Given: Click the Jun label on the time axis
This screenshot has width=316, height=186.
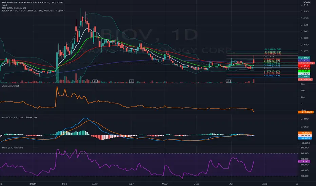Looking at the screenshot, I should [x=196, y=184].
